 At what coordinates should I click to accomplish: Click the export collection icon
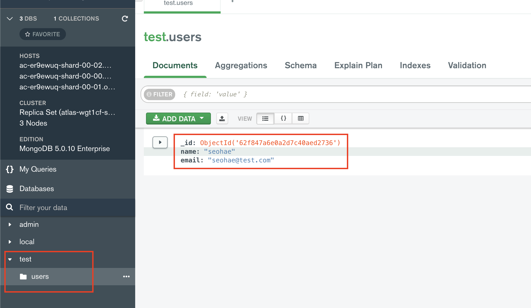[x=222, y=119]
